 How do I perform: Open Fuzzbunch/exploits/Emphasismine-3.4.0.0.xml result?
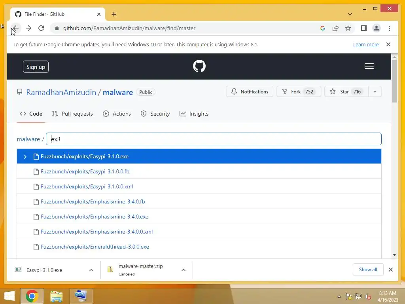pos(199,231)
